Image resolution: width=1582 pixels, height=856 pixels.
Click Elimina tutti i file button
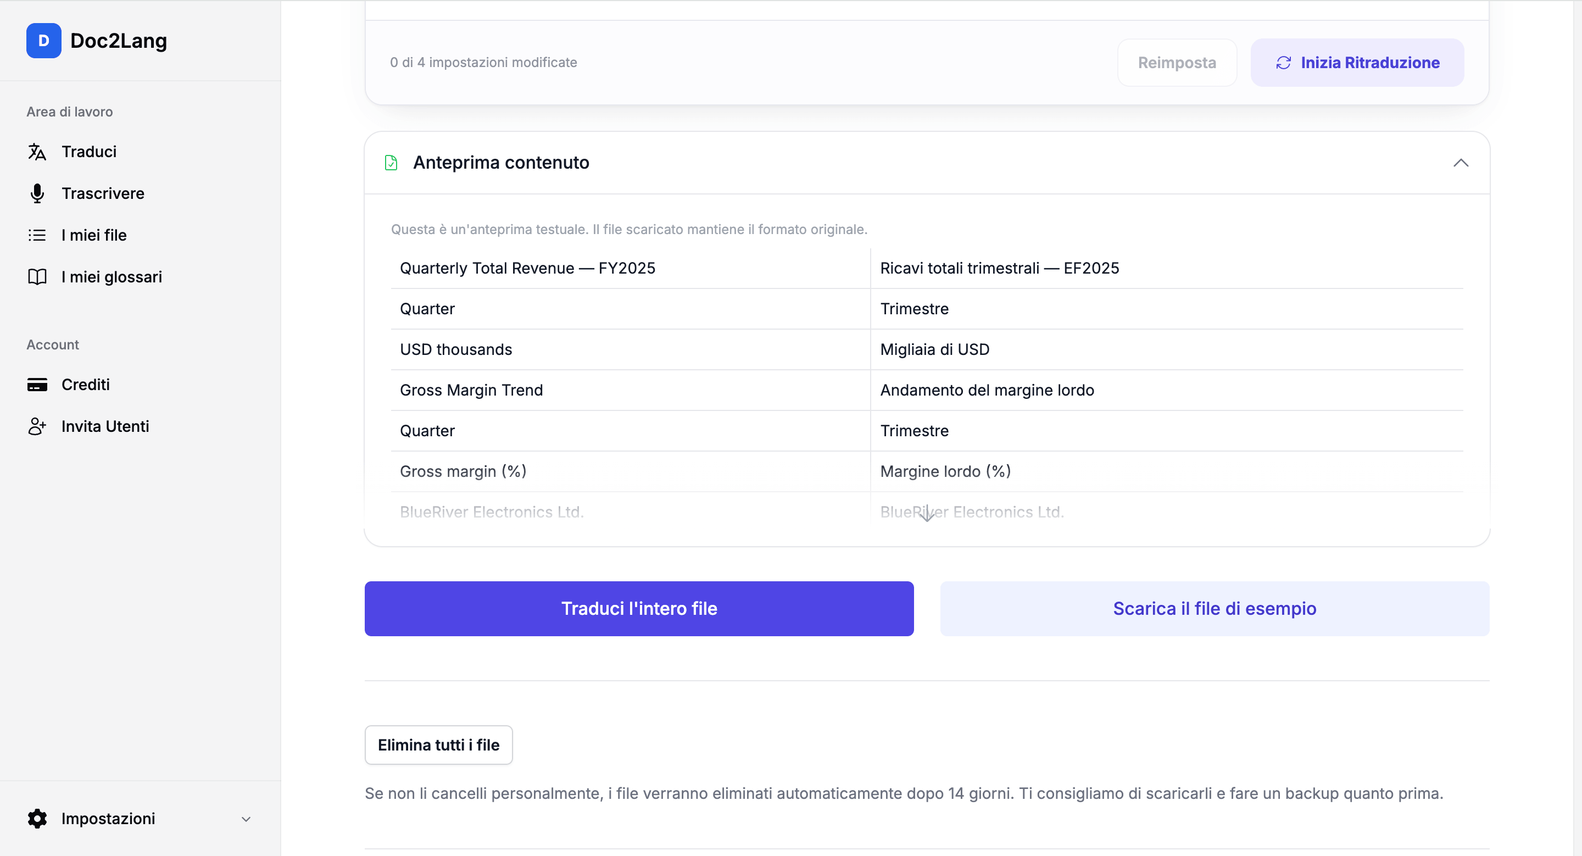point(438,745)
